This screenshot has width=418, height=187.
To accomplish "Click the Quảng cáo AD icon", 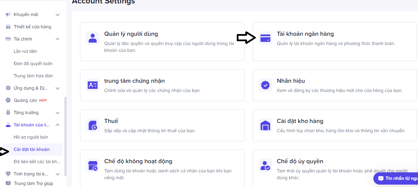I will coord(8,100).
